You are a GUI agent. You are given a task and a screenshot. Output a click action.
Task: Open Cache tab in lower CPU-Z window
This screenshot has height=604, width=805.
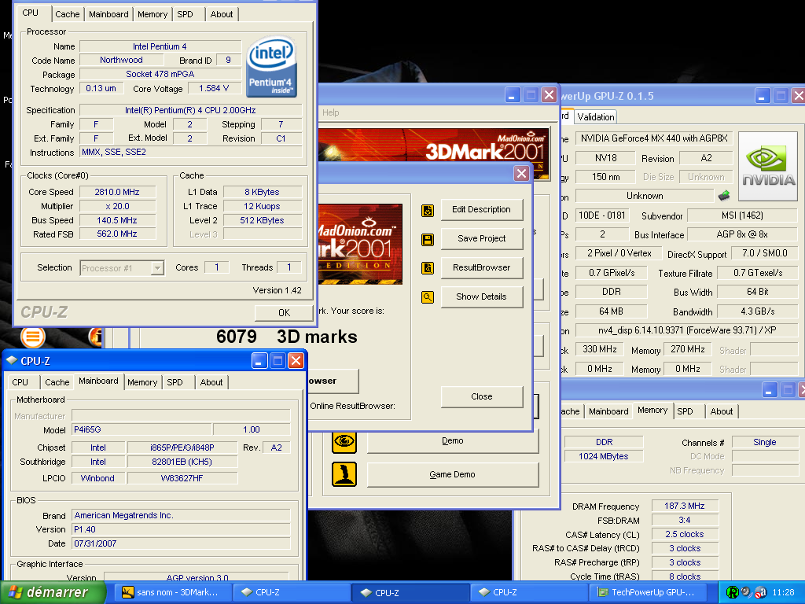click(x=57, y=382)
